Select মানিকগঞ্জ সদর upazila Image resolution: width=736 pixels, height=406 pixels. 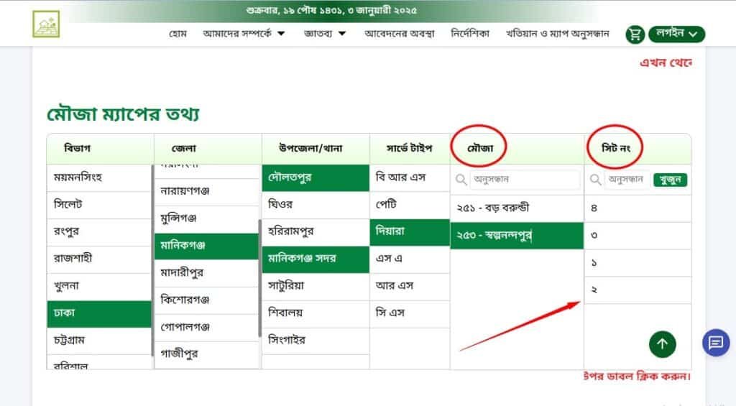point(316,259)
